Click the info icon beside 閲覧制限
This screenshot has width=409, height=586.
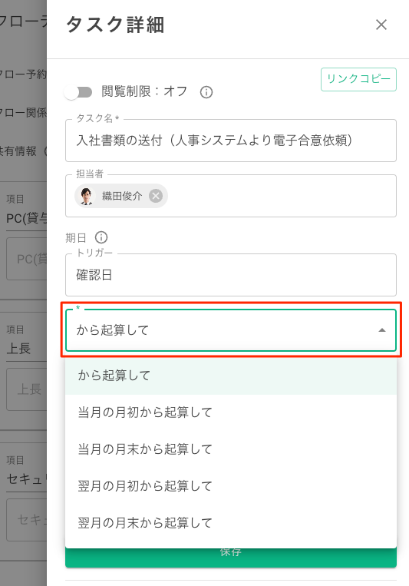click(x=206, y=92)
